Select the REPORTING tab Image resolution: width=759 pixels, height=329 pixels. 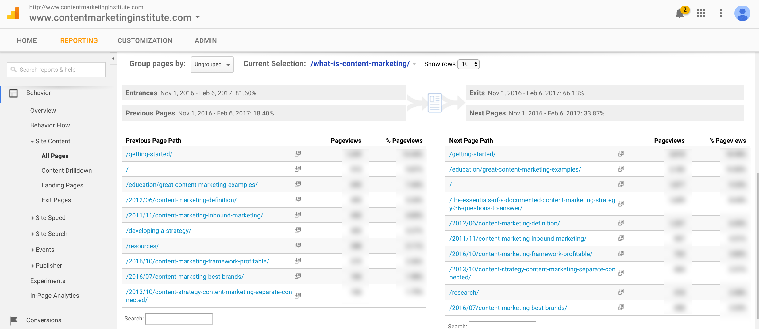(x=79, y=40)
